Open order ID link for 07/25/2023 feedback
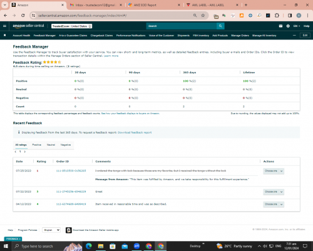The image size is (313, 251). [71, 171]
